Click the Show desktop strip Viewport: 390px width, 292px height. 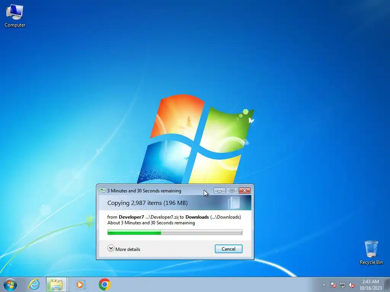pyautogui.click(x=387, y=284)
